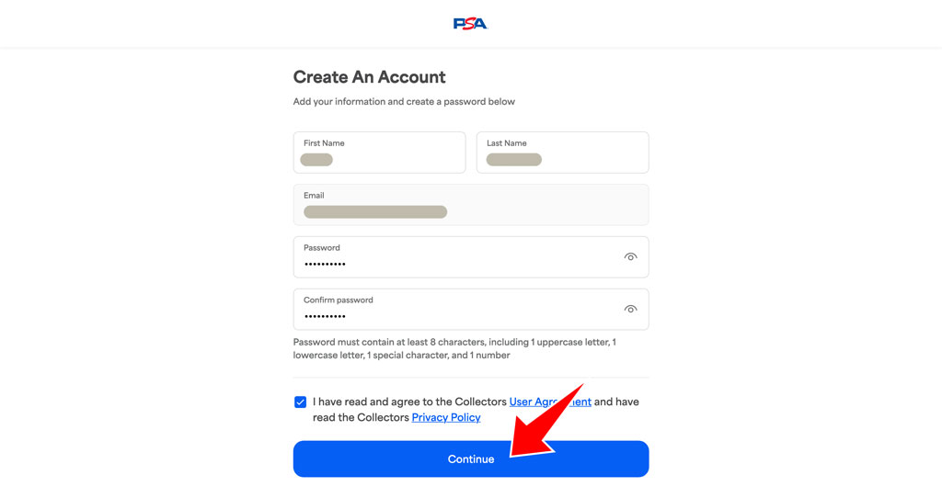Open the Privacy Policy link
The image size is (942, 498).
pos(446,417)
